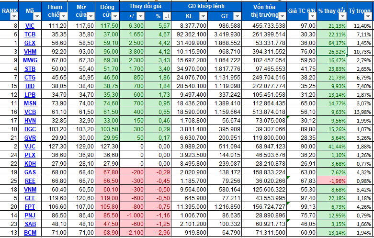Select the cell containing 455.733.538

coord(264,26)
